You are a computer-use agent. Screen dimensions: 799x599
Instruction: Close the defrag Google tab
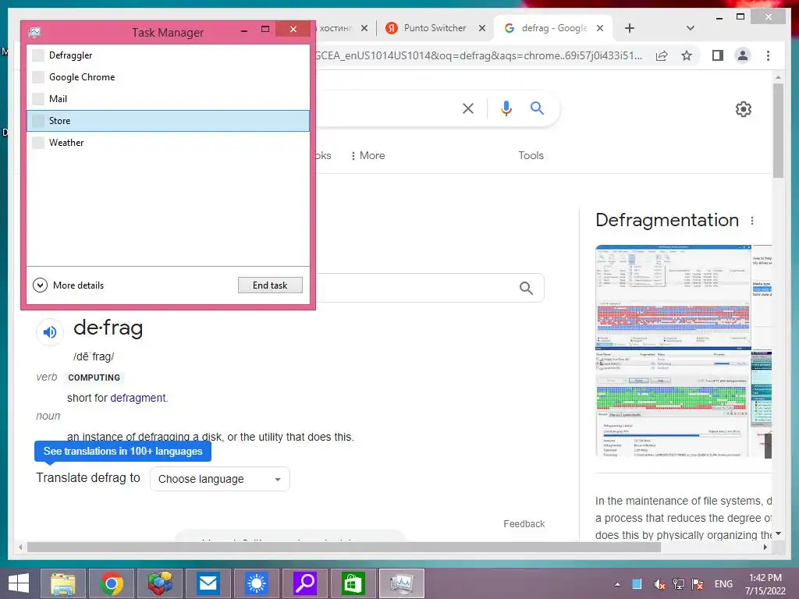[x=600, y=28]
